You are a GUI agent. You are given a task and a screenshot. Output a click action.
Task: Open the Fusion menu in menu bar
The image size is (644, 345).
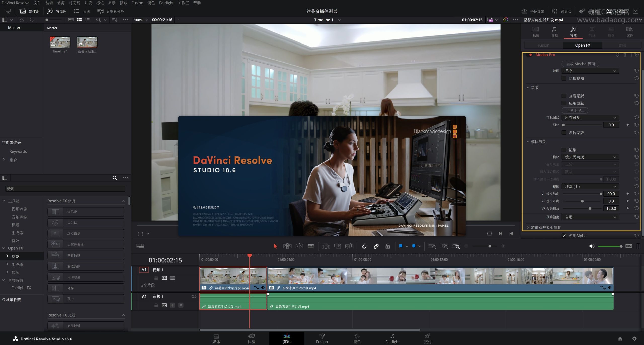click(x=137, y=3)
